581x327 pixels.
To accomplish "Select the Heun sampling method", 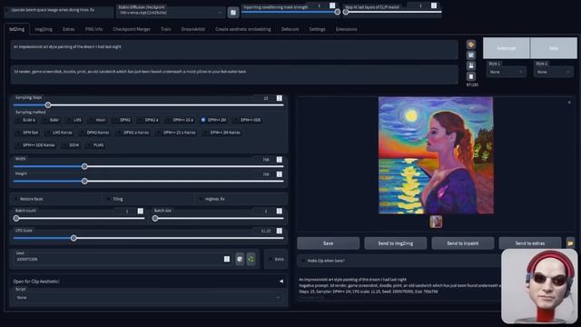I will tap(97, 120).
